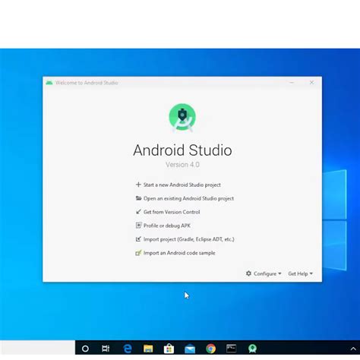The height and width of the screenshot is (360, 360).
Task: Open Task View from the taskbar
Action: [x=106, y=349]
